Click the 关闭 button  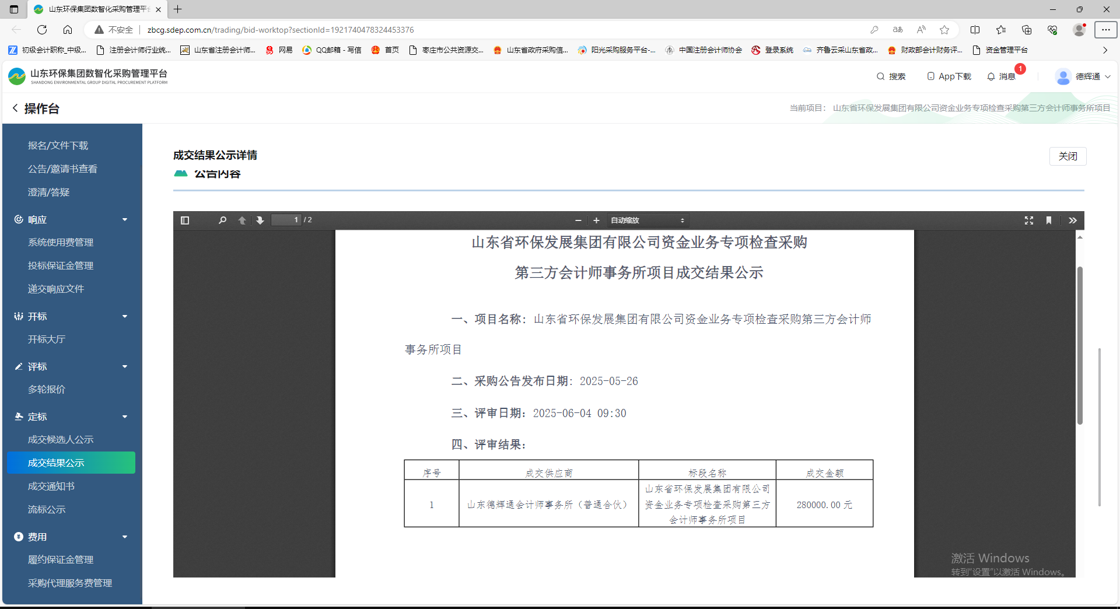point(1068,156)
